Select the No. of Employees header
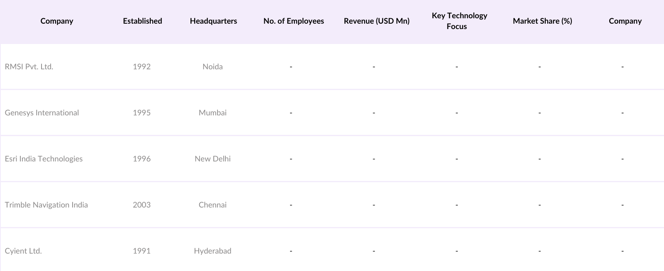The image size is (664, 271). pyautogui.click(x=293, y=21)
